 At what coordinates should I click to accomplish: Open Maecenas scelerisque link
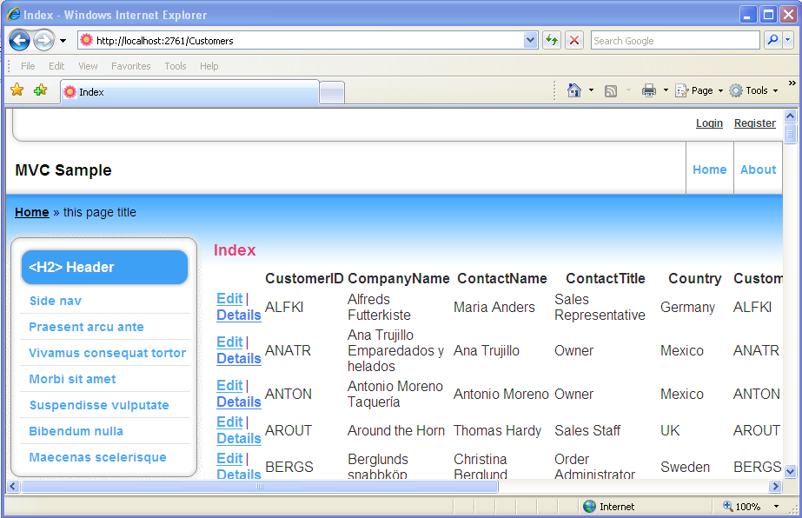(x=97, y=457)
